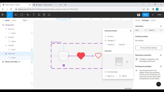This screenshot has width=164, height=92.
Task: Open the Page 1 pages dropdown
Action: point(26,20)
